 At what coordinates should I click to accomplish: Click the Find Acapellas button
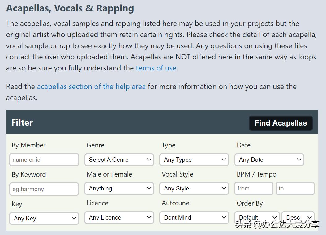[281, 123]
